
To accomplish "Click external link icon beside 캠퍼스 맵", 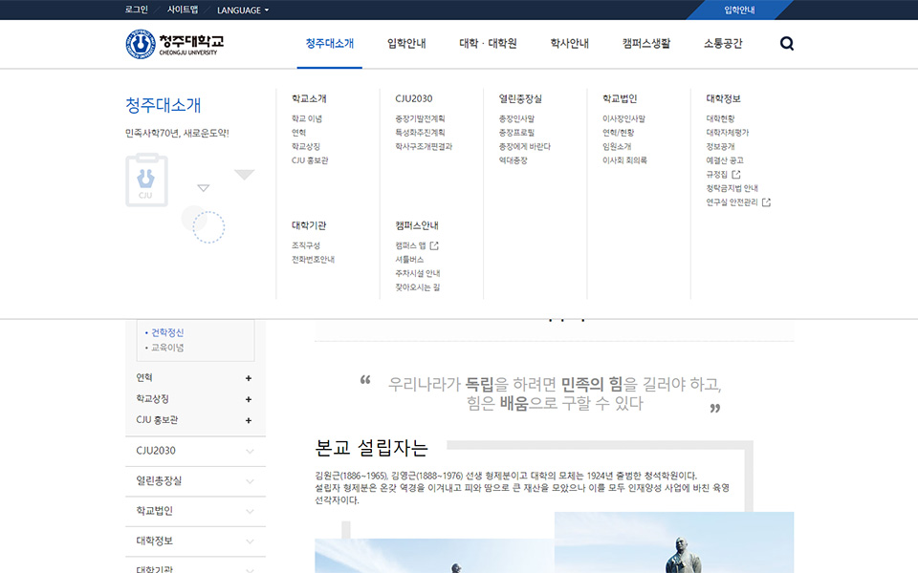I will point(434,245).
